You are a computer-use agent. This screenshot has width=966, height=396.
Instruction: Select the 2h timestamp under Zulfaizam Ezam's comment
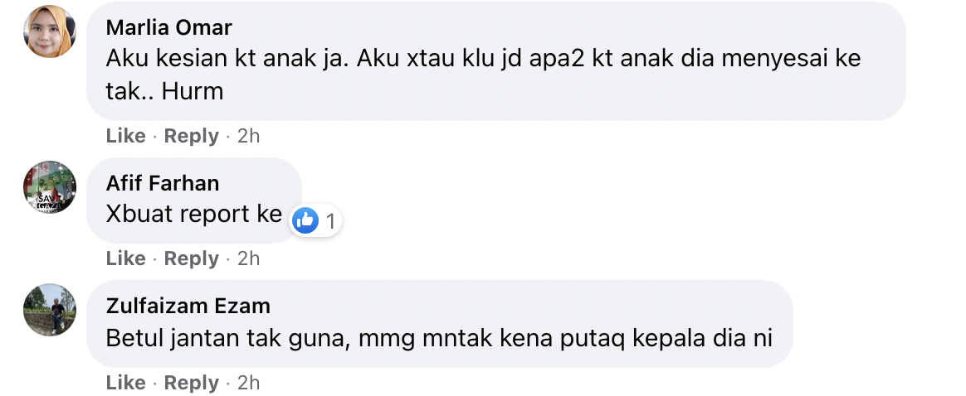[248, 383]
